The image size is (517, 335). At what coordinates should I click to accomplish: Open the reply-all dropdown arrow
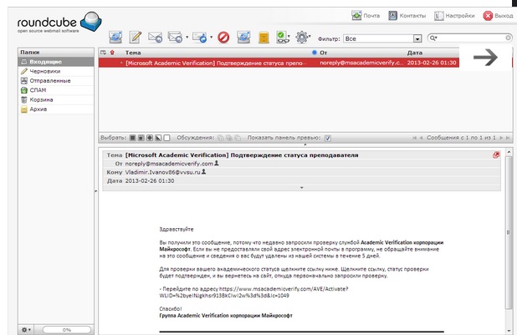click(x=187, y=37)
